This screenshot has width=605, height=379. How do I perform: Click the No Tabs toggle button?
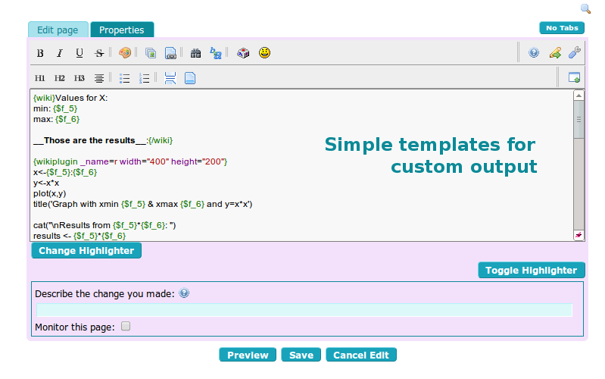point(562,28)
